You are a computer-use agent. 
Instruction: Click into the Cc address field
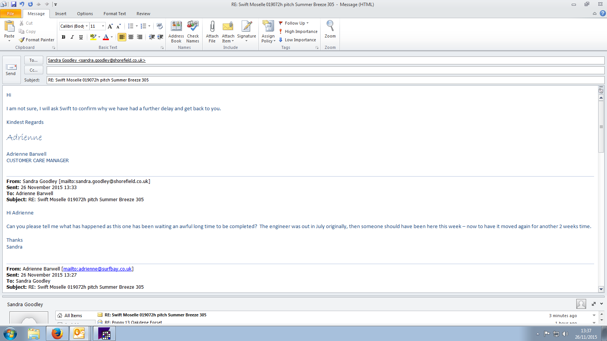[325, 70]
